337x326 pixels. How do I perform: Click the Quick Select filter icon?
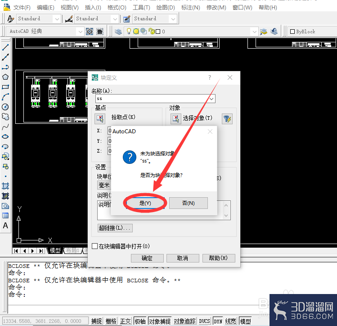227,119
